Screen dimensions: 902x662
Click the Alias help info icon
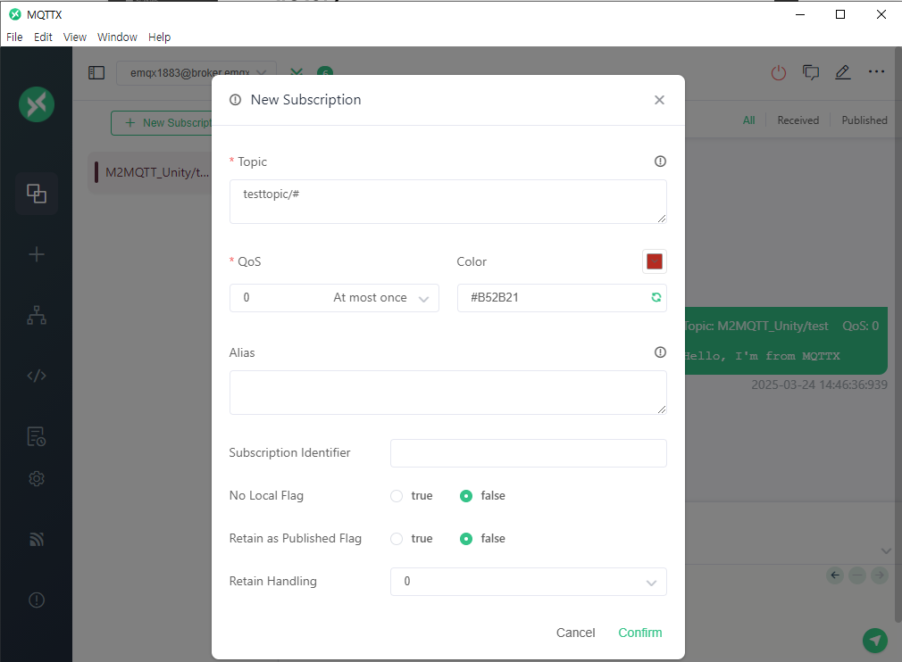click(660, 352)
